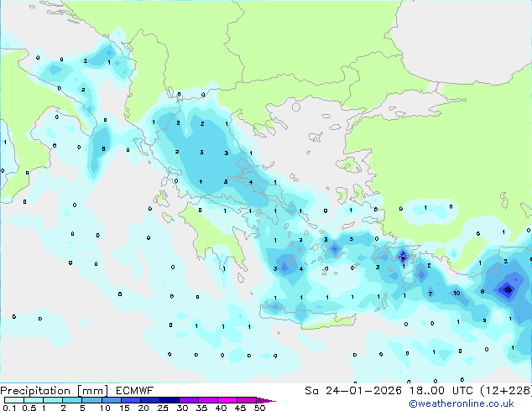
Task: Click the '10' precipitation value on map
Action: (x=456, y=293)
